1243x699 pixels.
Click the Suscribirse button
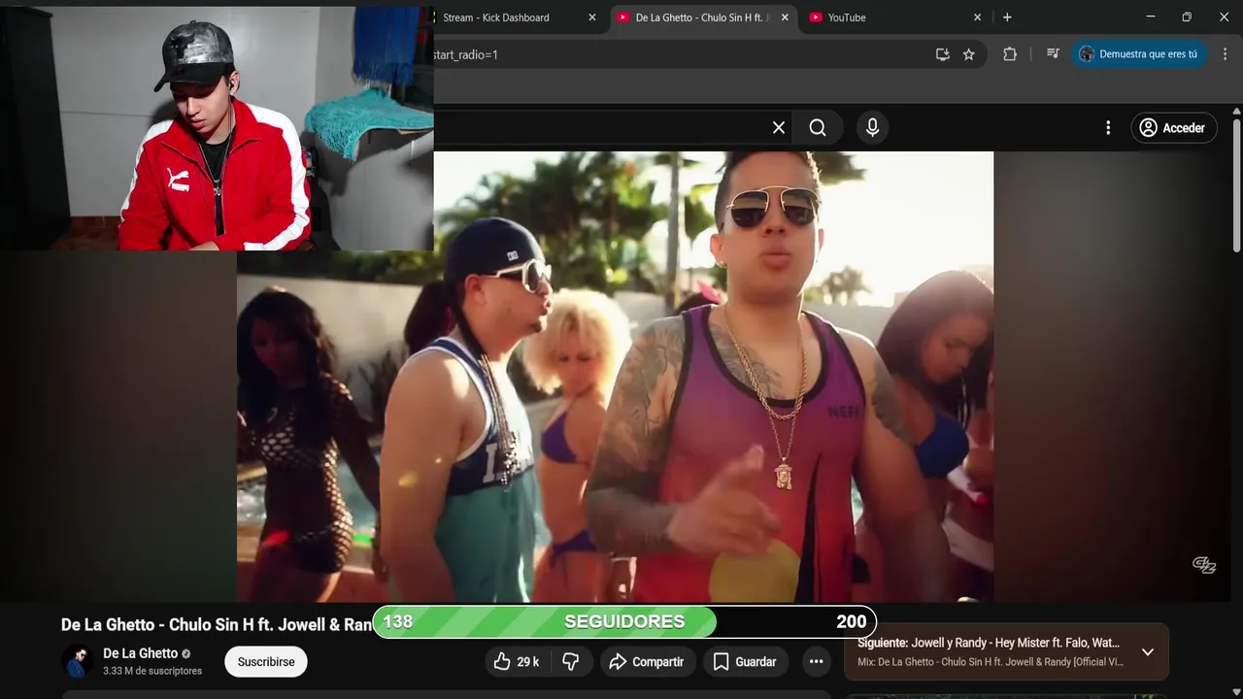(x=266, y=661)
